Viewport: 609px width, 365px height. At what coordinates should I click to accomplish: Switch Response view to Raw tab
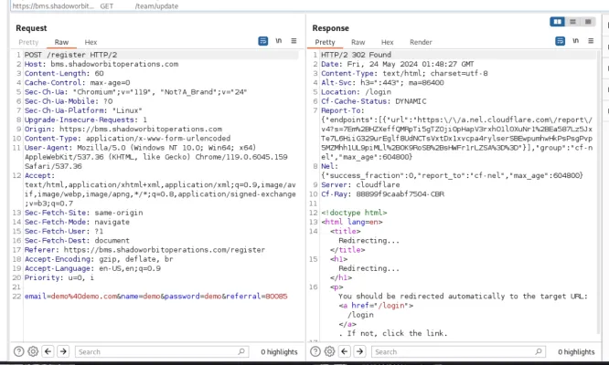tap(358, 42)
